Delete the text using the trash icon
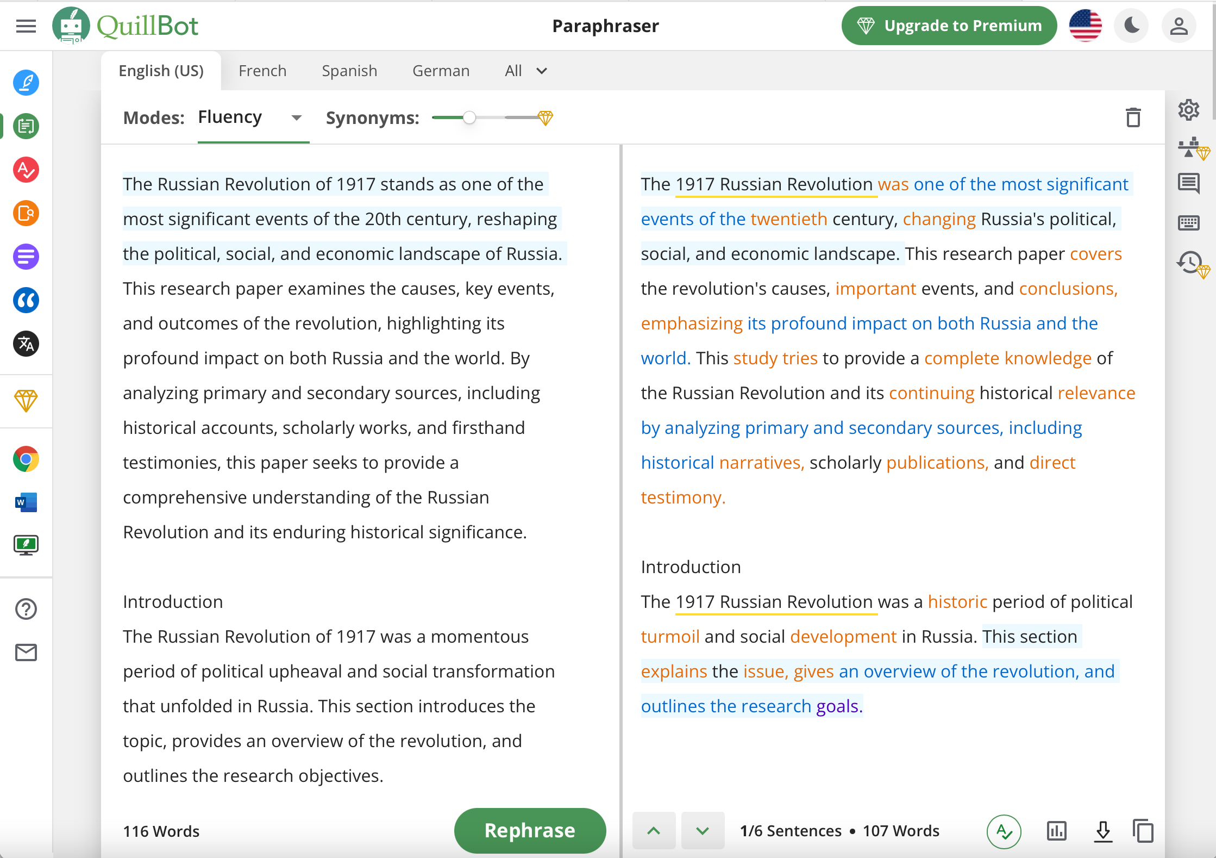 tap(1133, 117)
